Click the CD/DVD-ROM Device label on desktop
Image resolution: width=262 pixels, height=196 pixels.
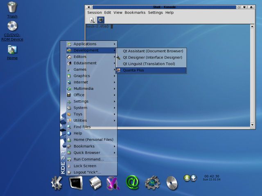(x=12, y=37)
